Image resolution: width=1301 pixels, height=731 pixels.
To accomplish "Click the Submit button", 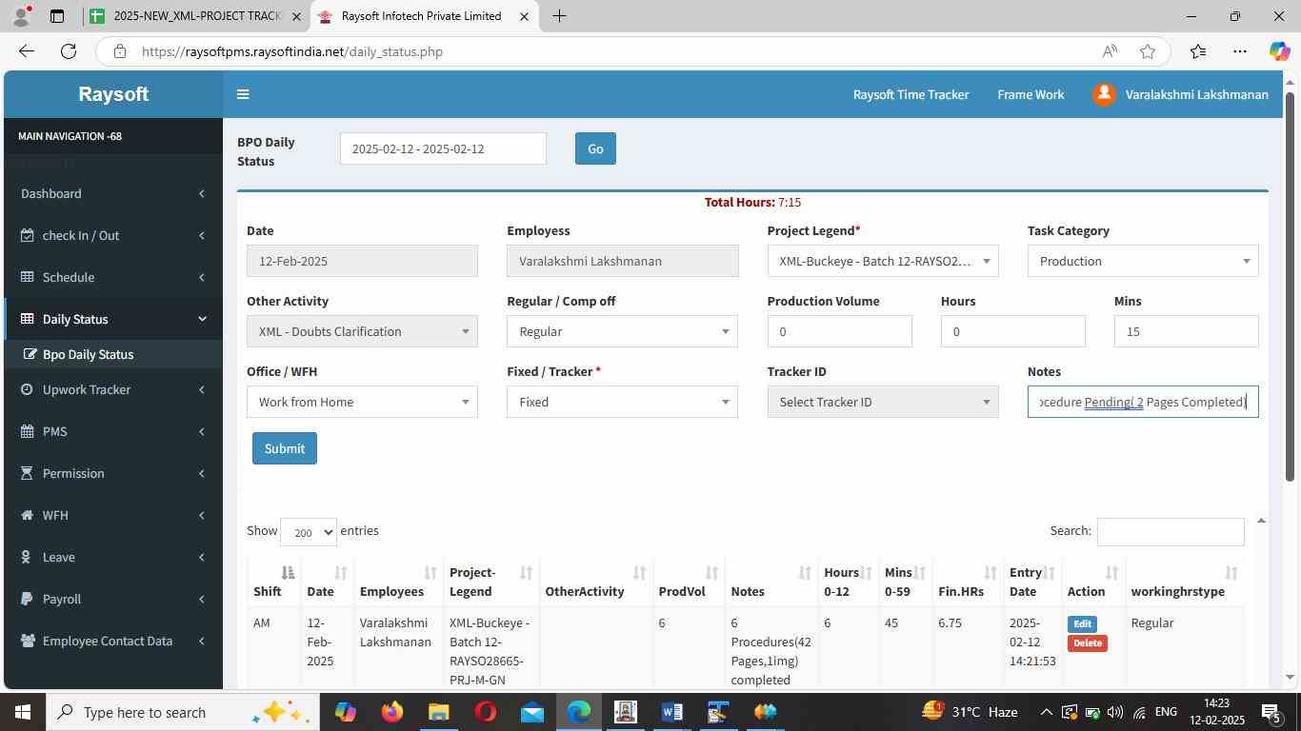I will pos(284,448).
